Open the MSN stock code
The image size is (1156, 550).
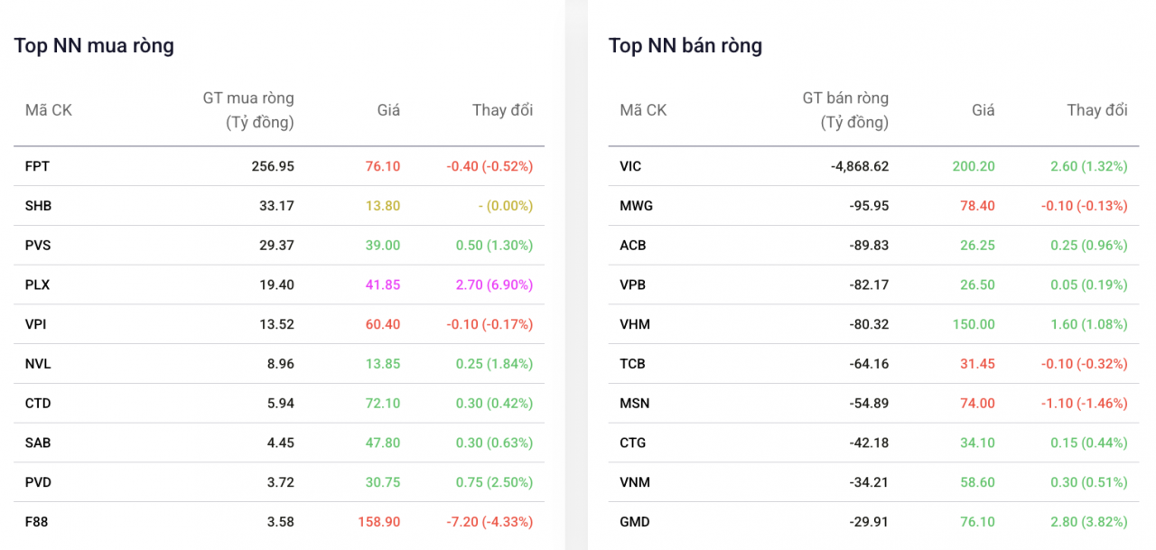point(634,404)
